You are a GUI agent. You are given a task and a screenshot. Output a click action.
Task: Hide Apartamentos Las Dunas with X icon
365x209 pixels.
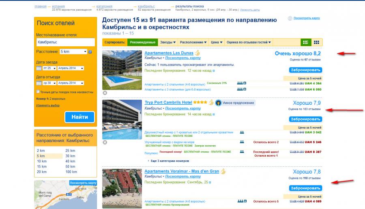coord(105,93)
